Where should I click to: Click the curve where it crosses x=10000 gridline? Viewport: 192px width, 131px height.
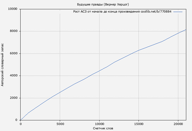tap(99, 71)
